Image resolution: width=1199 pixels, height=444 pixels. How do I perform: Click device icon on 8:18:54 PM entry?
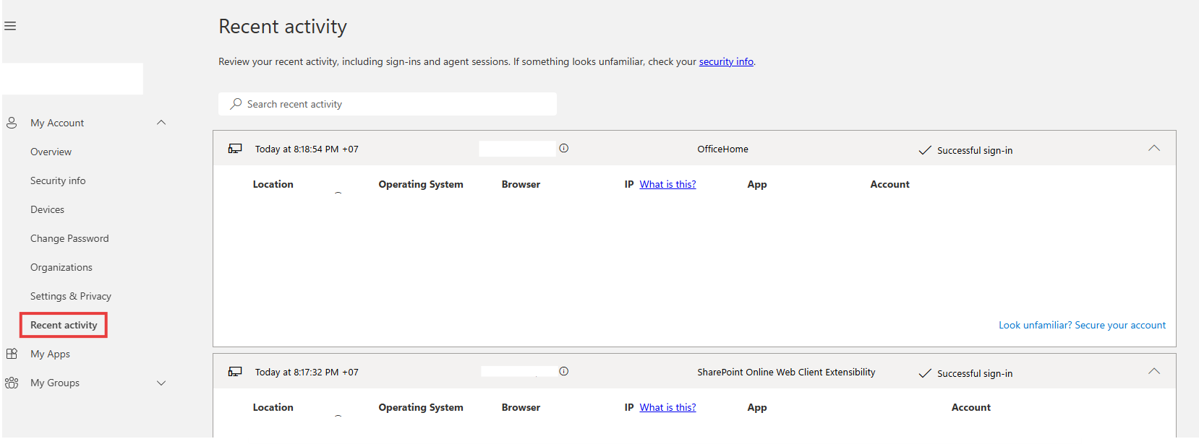point(235,149)
